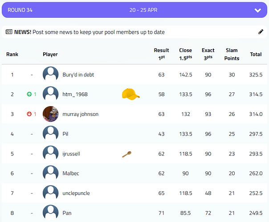Click the newspaper icon next to NEWS!
The width and height of the screenshot is (269, 222).
(9, 32)
